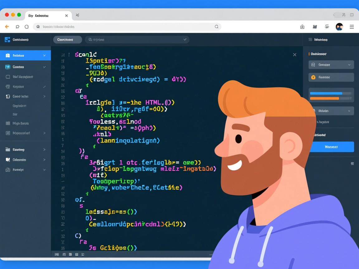The width and height of the screenshot is (359, 269).
Task: Click the hamburger icon in right panel header
Action: 310,40
